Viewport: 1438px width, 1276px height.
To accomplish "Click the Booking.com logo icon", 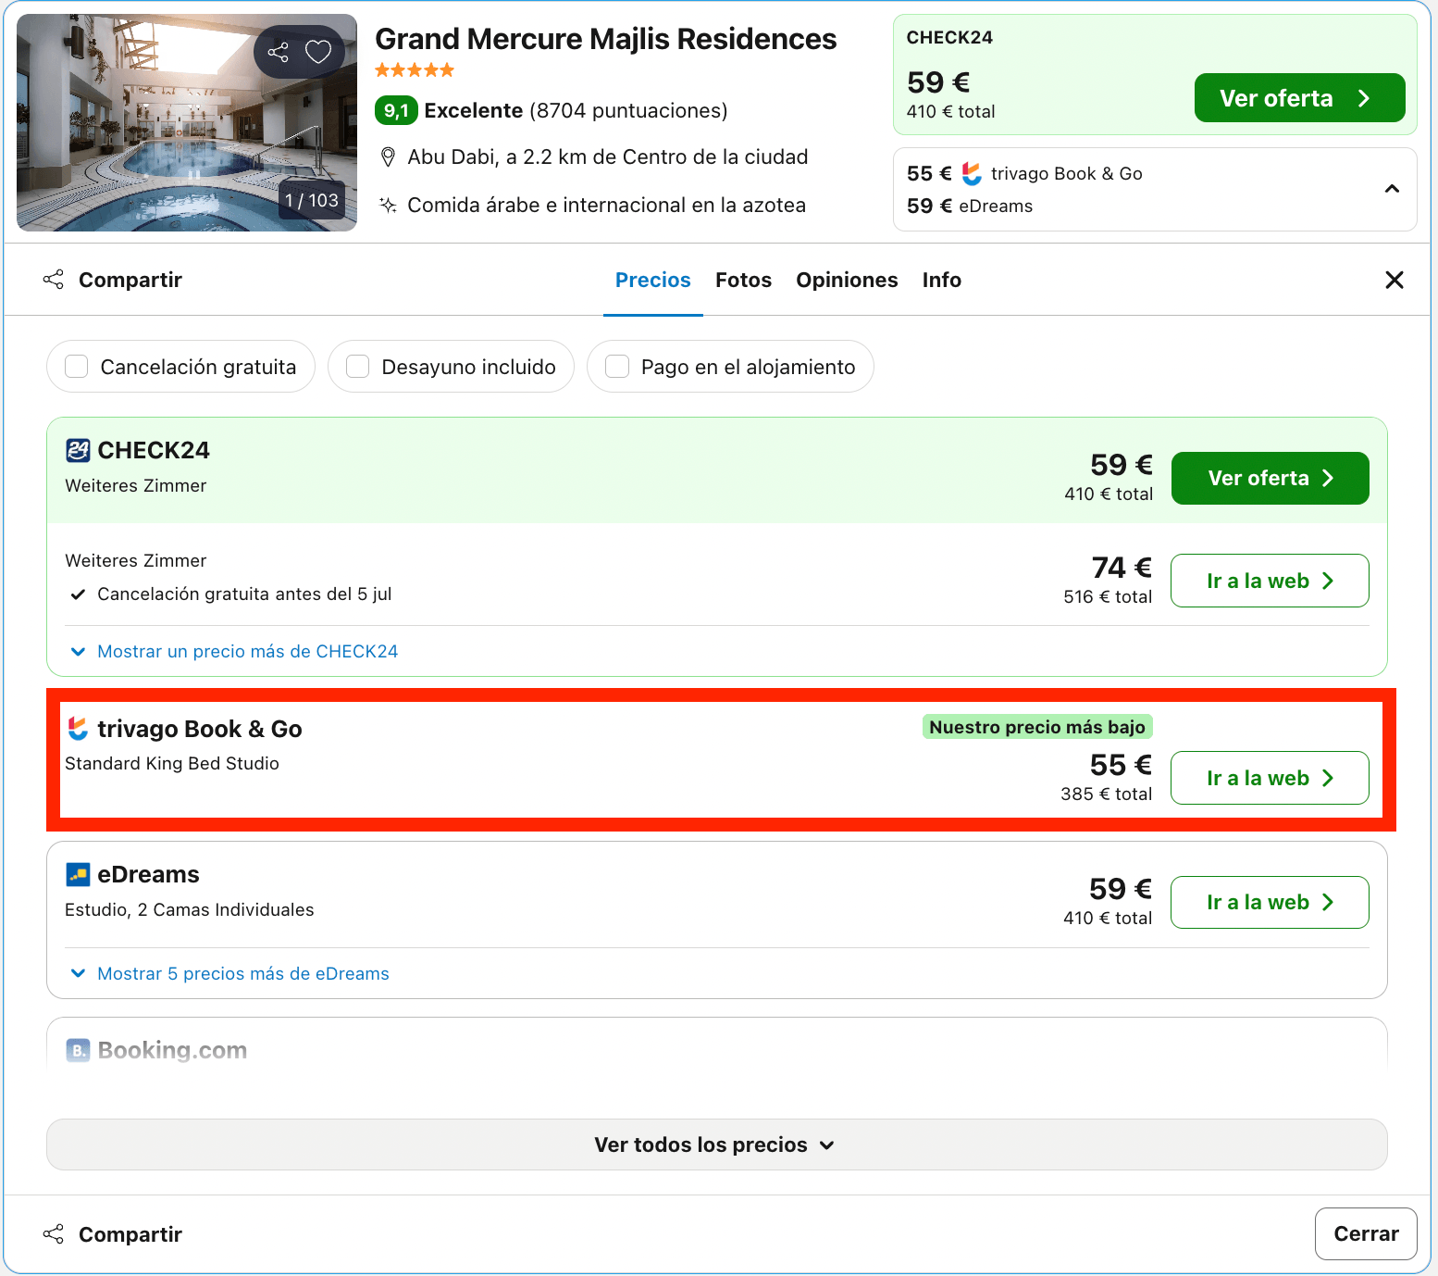I will coord(78,1050).
